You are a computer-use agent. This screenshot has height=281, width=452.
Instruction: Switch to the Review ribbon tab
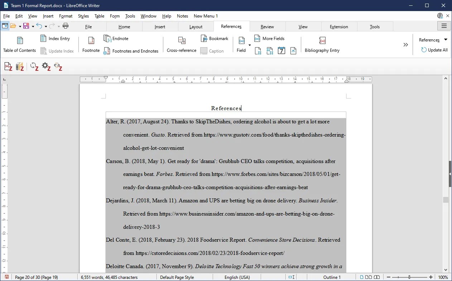(x=267, y=26)
